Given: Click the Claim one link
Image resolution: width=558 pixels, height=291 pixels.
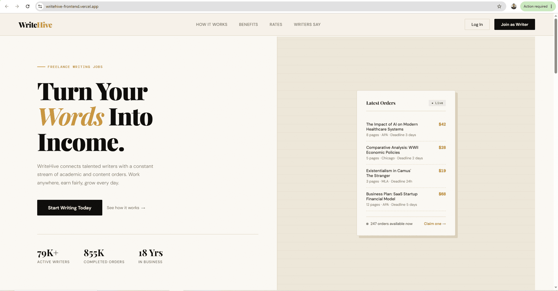Looking at the screenshot, I should pos(435,224).
